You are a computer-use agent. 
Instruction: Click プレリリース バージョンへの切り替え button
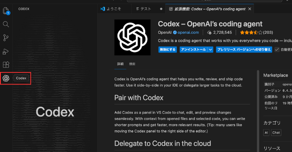click(244, 50)
